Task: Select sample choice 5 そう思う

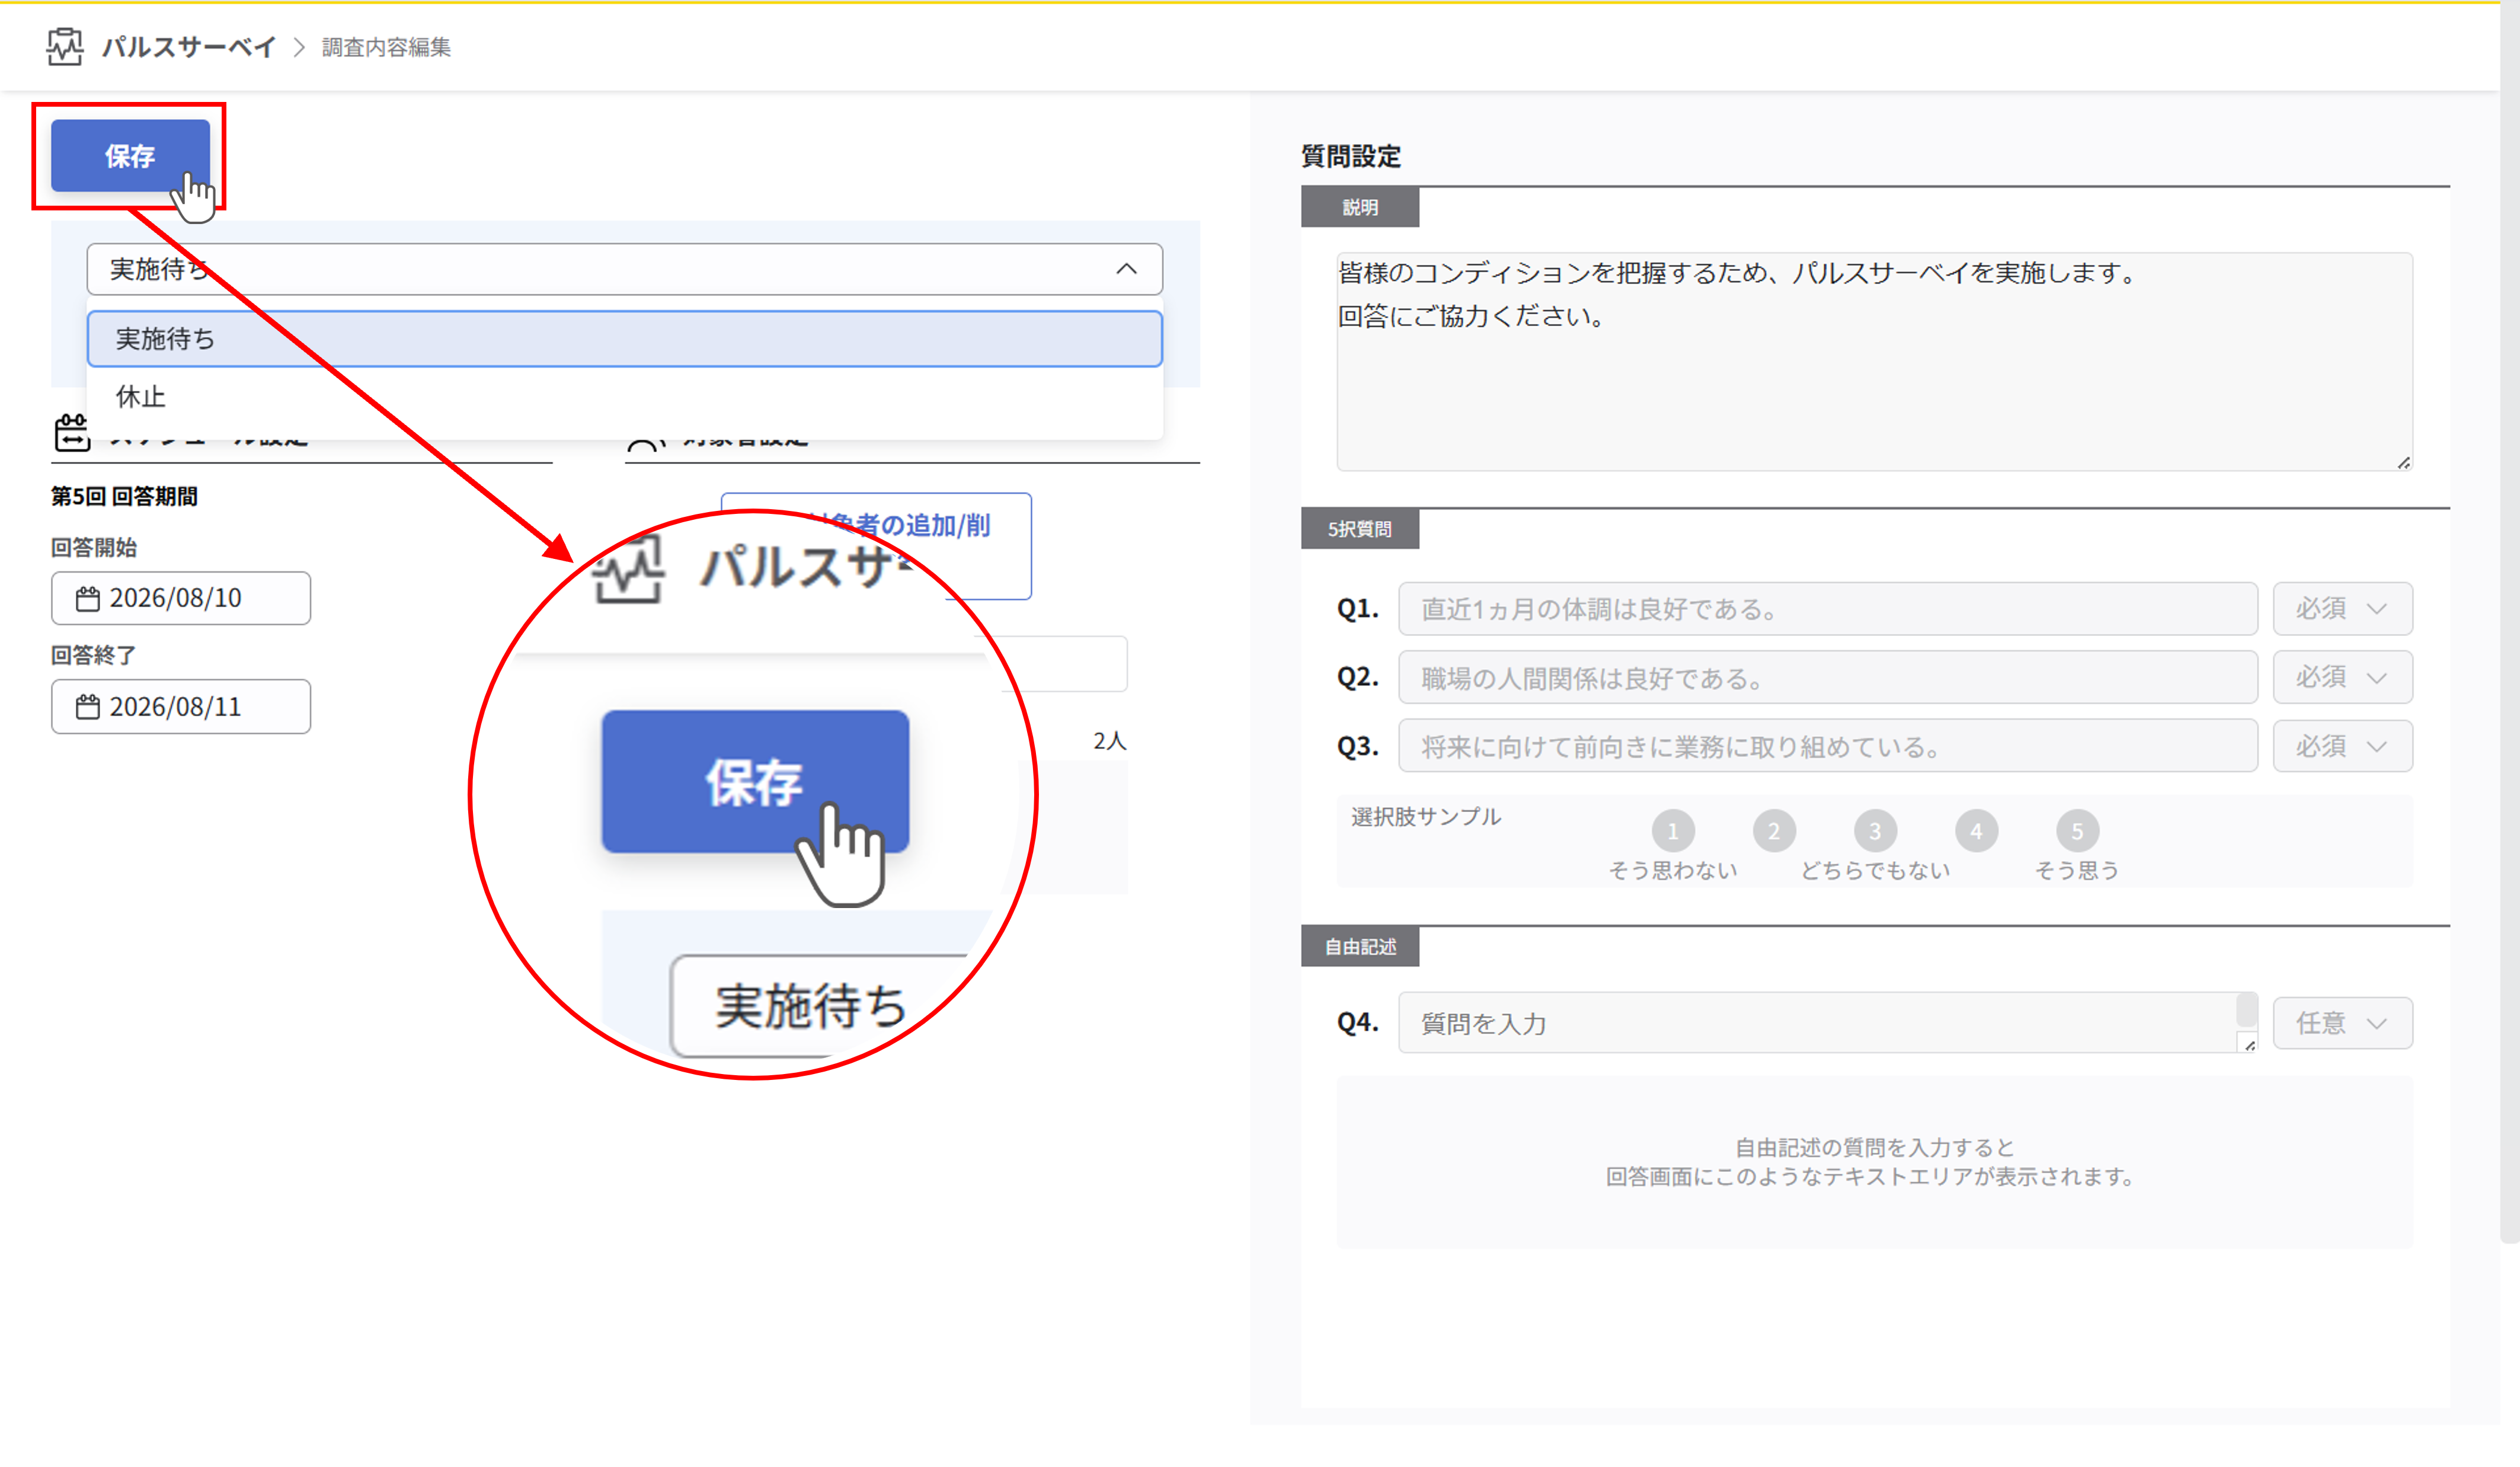Action: (x=2077, y=831)
